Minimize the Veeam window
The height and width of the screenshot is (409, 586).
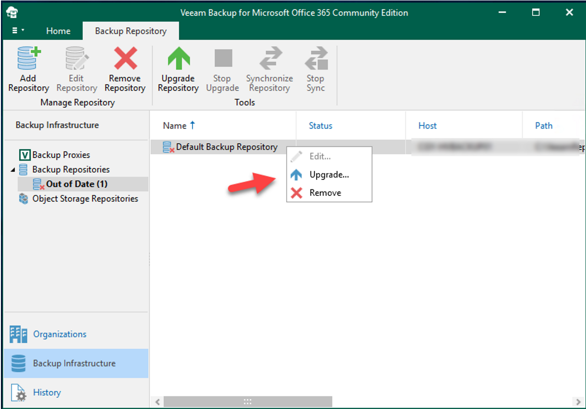(x=502, y=13)
